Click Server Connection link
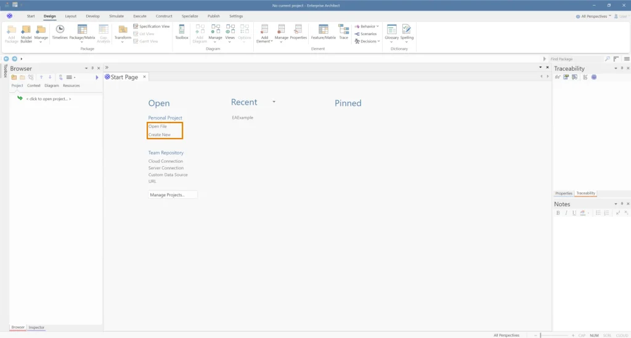 tap(166, 168)
